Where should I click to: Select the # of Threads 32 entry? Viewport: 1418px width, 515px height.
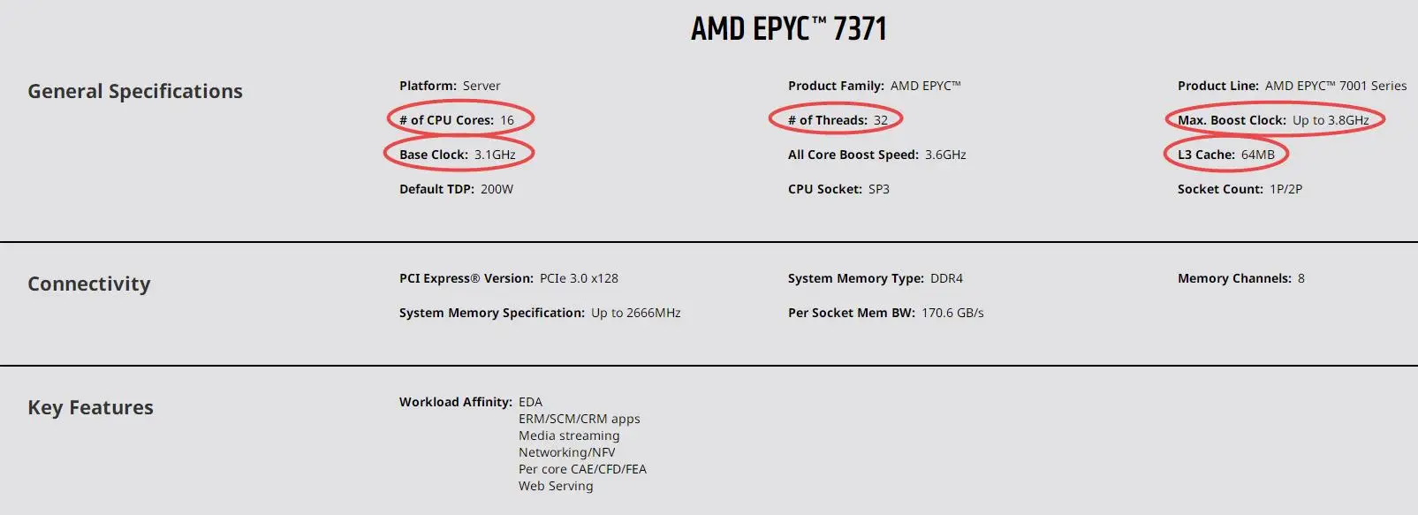(838, 120)
